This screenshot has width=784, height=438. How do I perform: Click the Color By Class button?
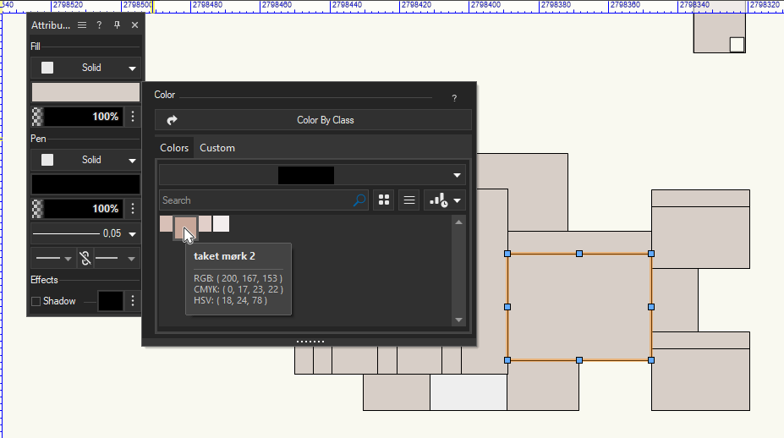point(313,120)
